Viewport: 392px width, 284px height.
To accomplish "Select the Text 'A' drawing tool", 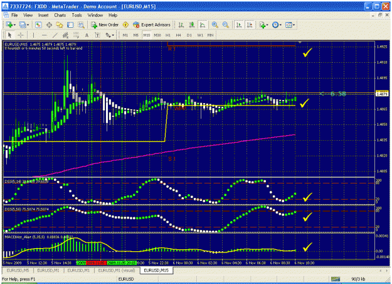I will point(87,35).
